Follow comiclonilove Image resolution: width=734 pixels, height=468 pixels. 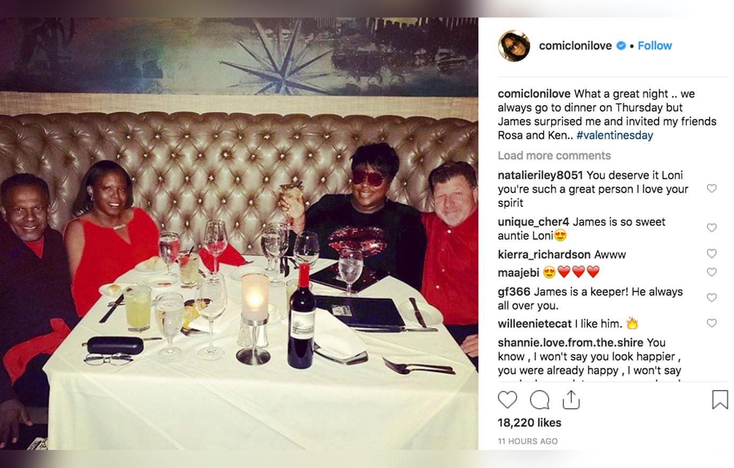point(655,46)
